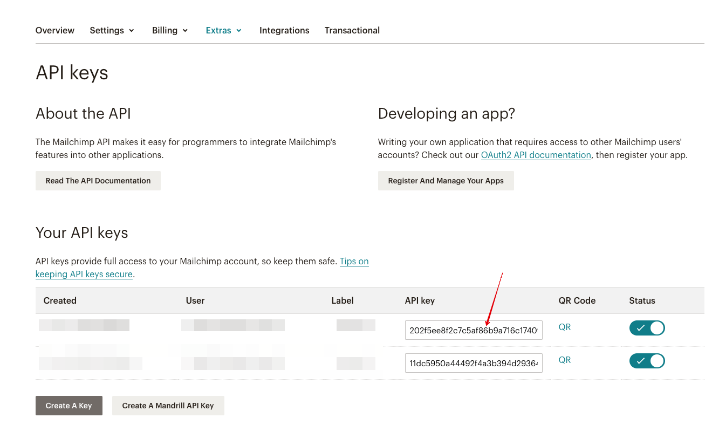Open the Billing menu
The image size is (712, 445).
[x=170, y=30]
